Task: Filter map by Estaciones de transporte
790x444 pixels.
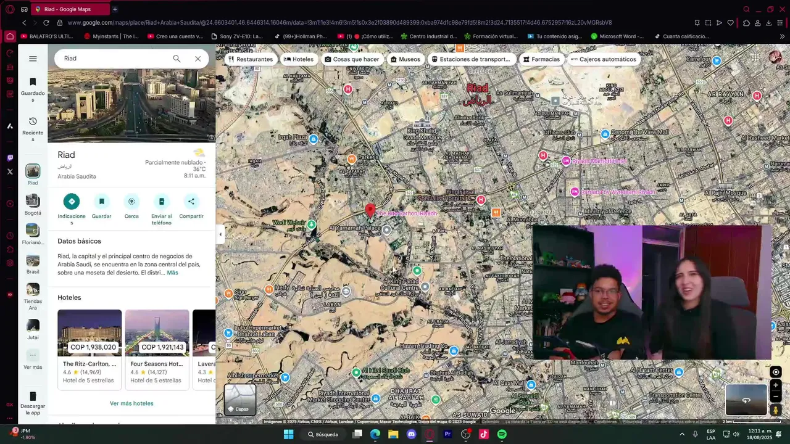Action: 471,59
